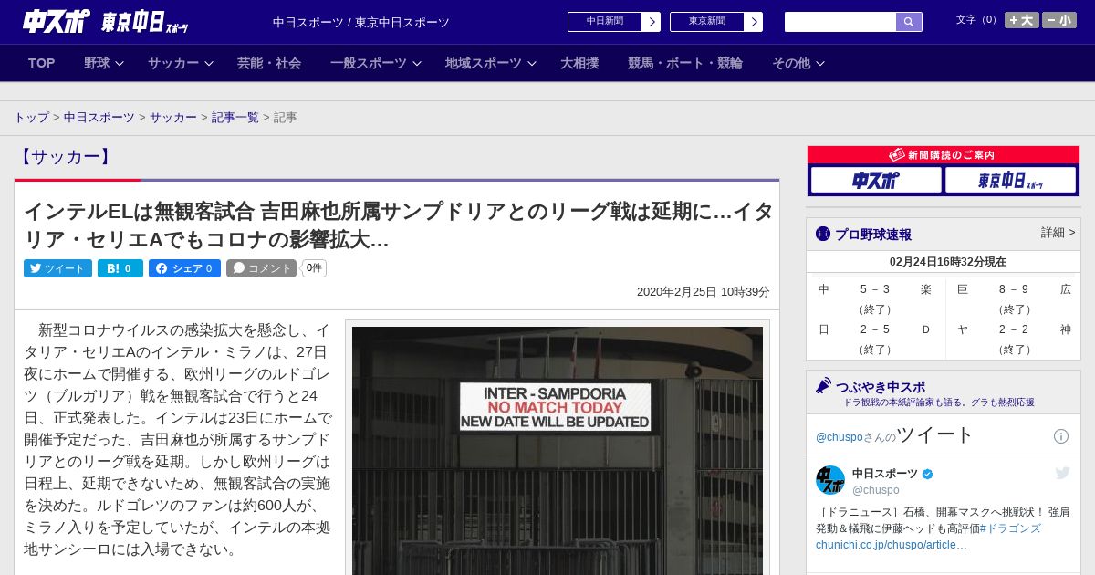
Task: Open the 中日新聞 link button
Action: 605,22
